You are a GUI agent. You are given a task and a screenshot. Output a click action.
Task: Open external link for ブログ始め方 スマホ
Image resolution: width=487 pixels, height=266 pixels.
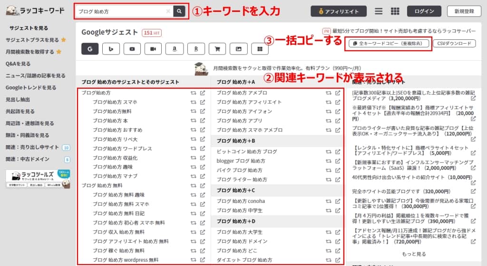(203, 102)
